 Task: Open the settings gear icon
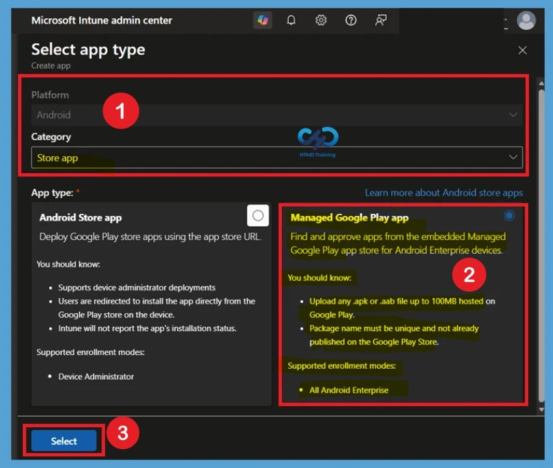(321, 20)
